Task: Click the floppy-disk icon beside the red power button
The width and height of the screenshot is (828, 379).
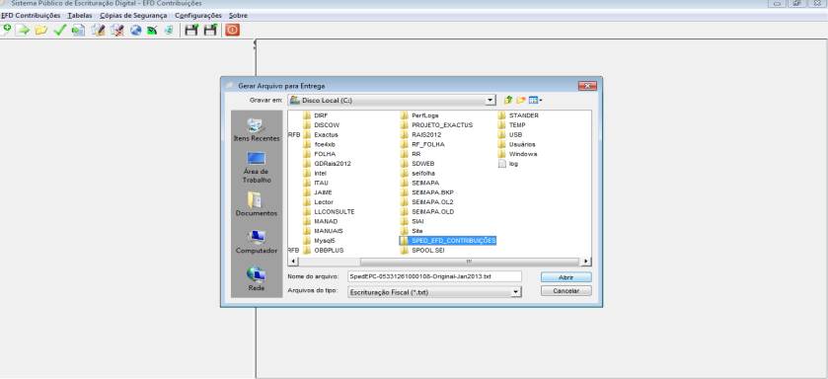Action: [x=210, y=30]
